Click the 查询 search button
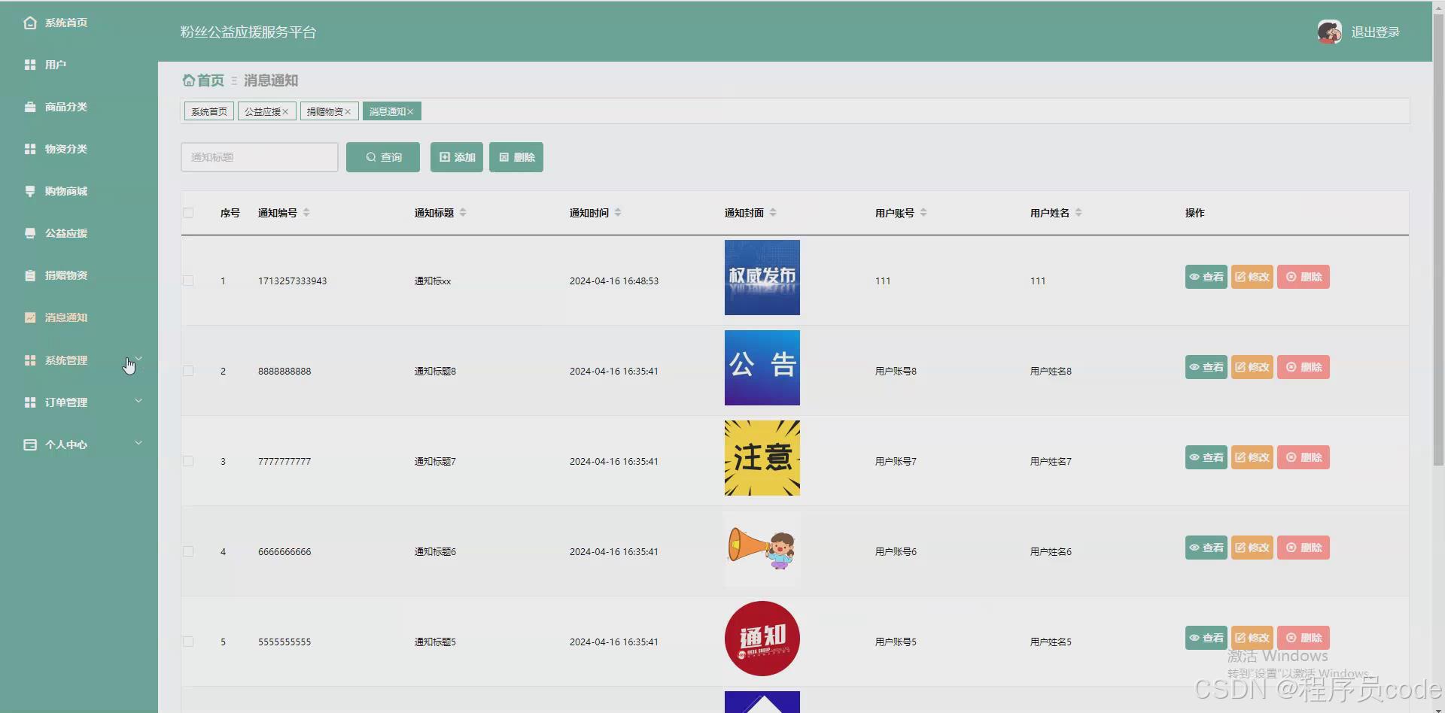 [383, 157]
